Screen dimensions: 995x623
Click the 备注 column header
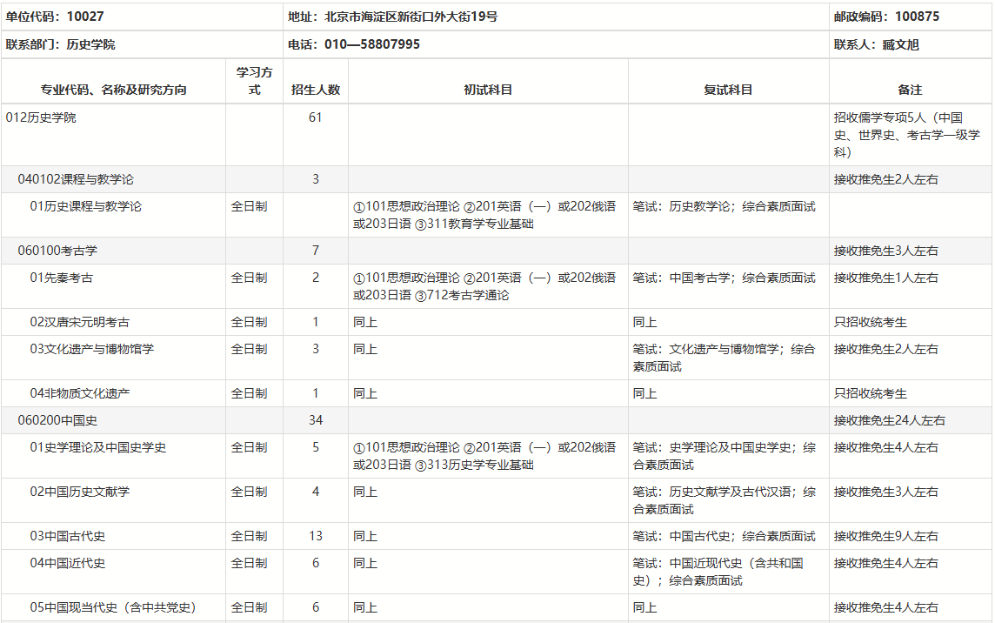click(909, 90)
